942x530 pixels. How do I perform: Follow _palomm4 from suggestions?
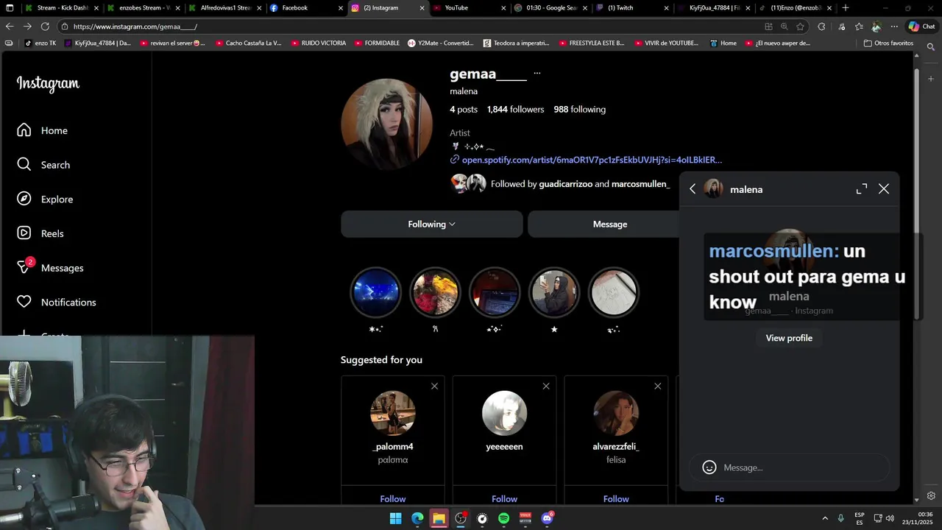click(393, 499)
